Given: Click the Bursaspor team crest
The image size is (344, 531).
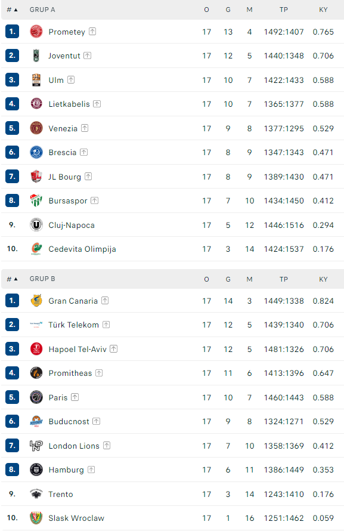Looking at the screenshot, I should point(36,200).
